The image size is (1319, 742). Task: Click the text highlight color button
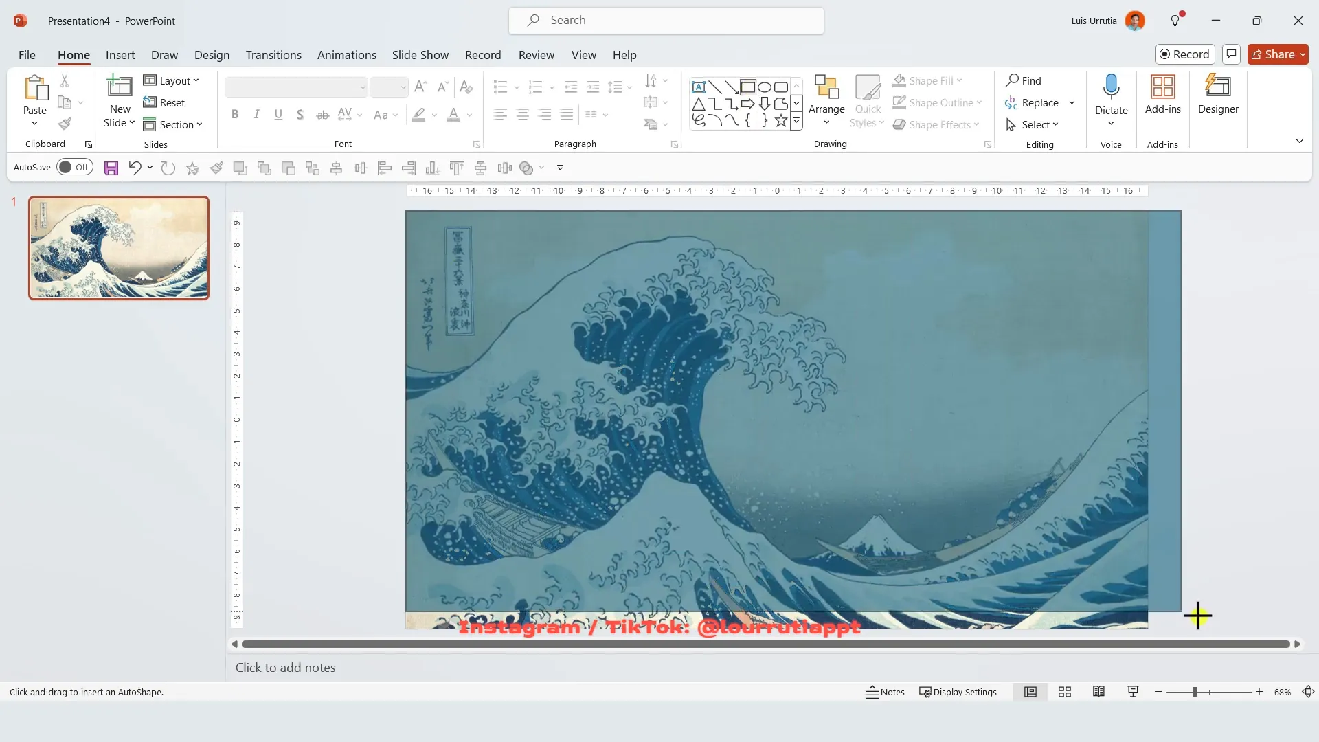(x=418, y=115)
